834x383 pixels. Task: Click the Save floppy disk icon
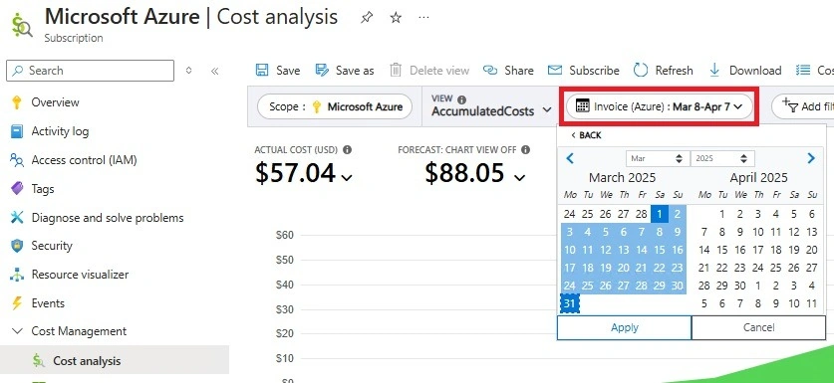[262, 70]
